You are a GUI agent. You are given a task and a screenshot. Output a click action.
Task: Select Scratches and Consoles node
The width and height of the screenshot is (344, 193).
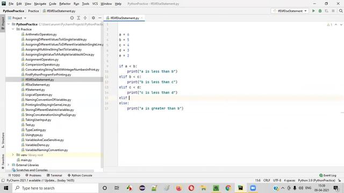(32, 170)
